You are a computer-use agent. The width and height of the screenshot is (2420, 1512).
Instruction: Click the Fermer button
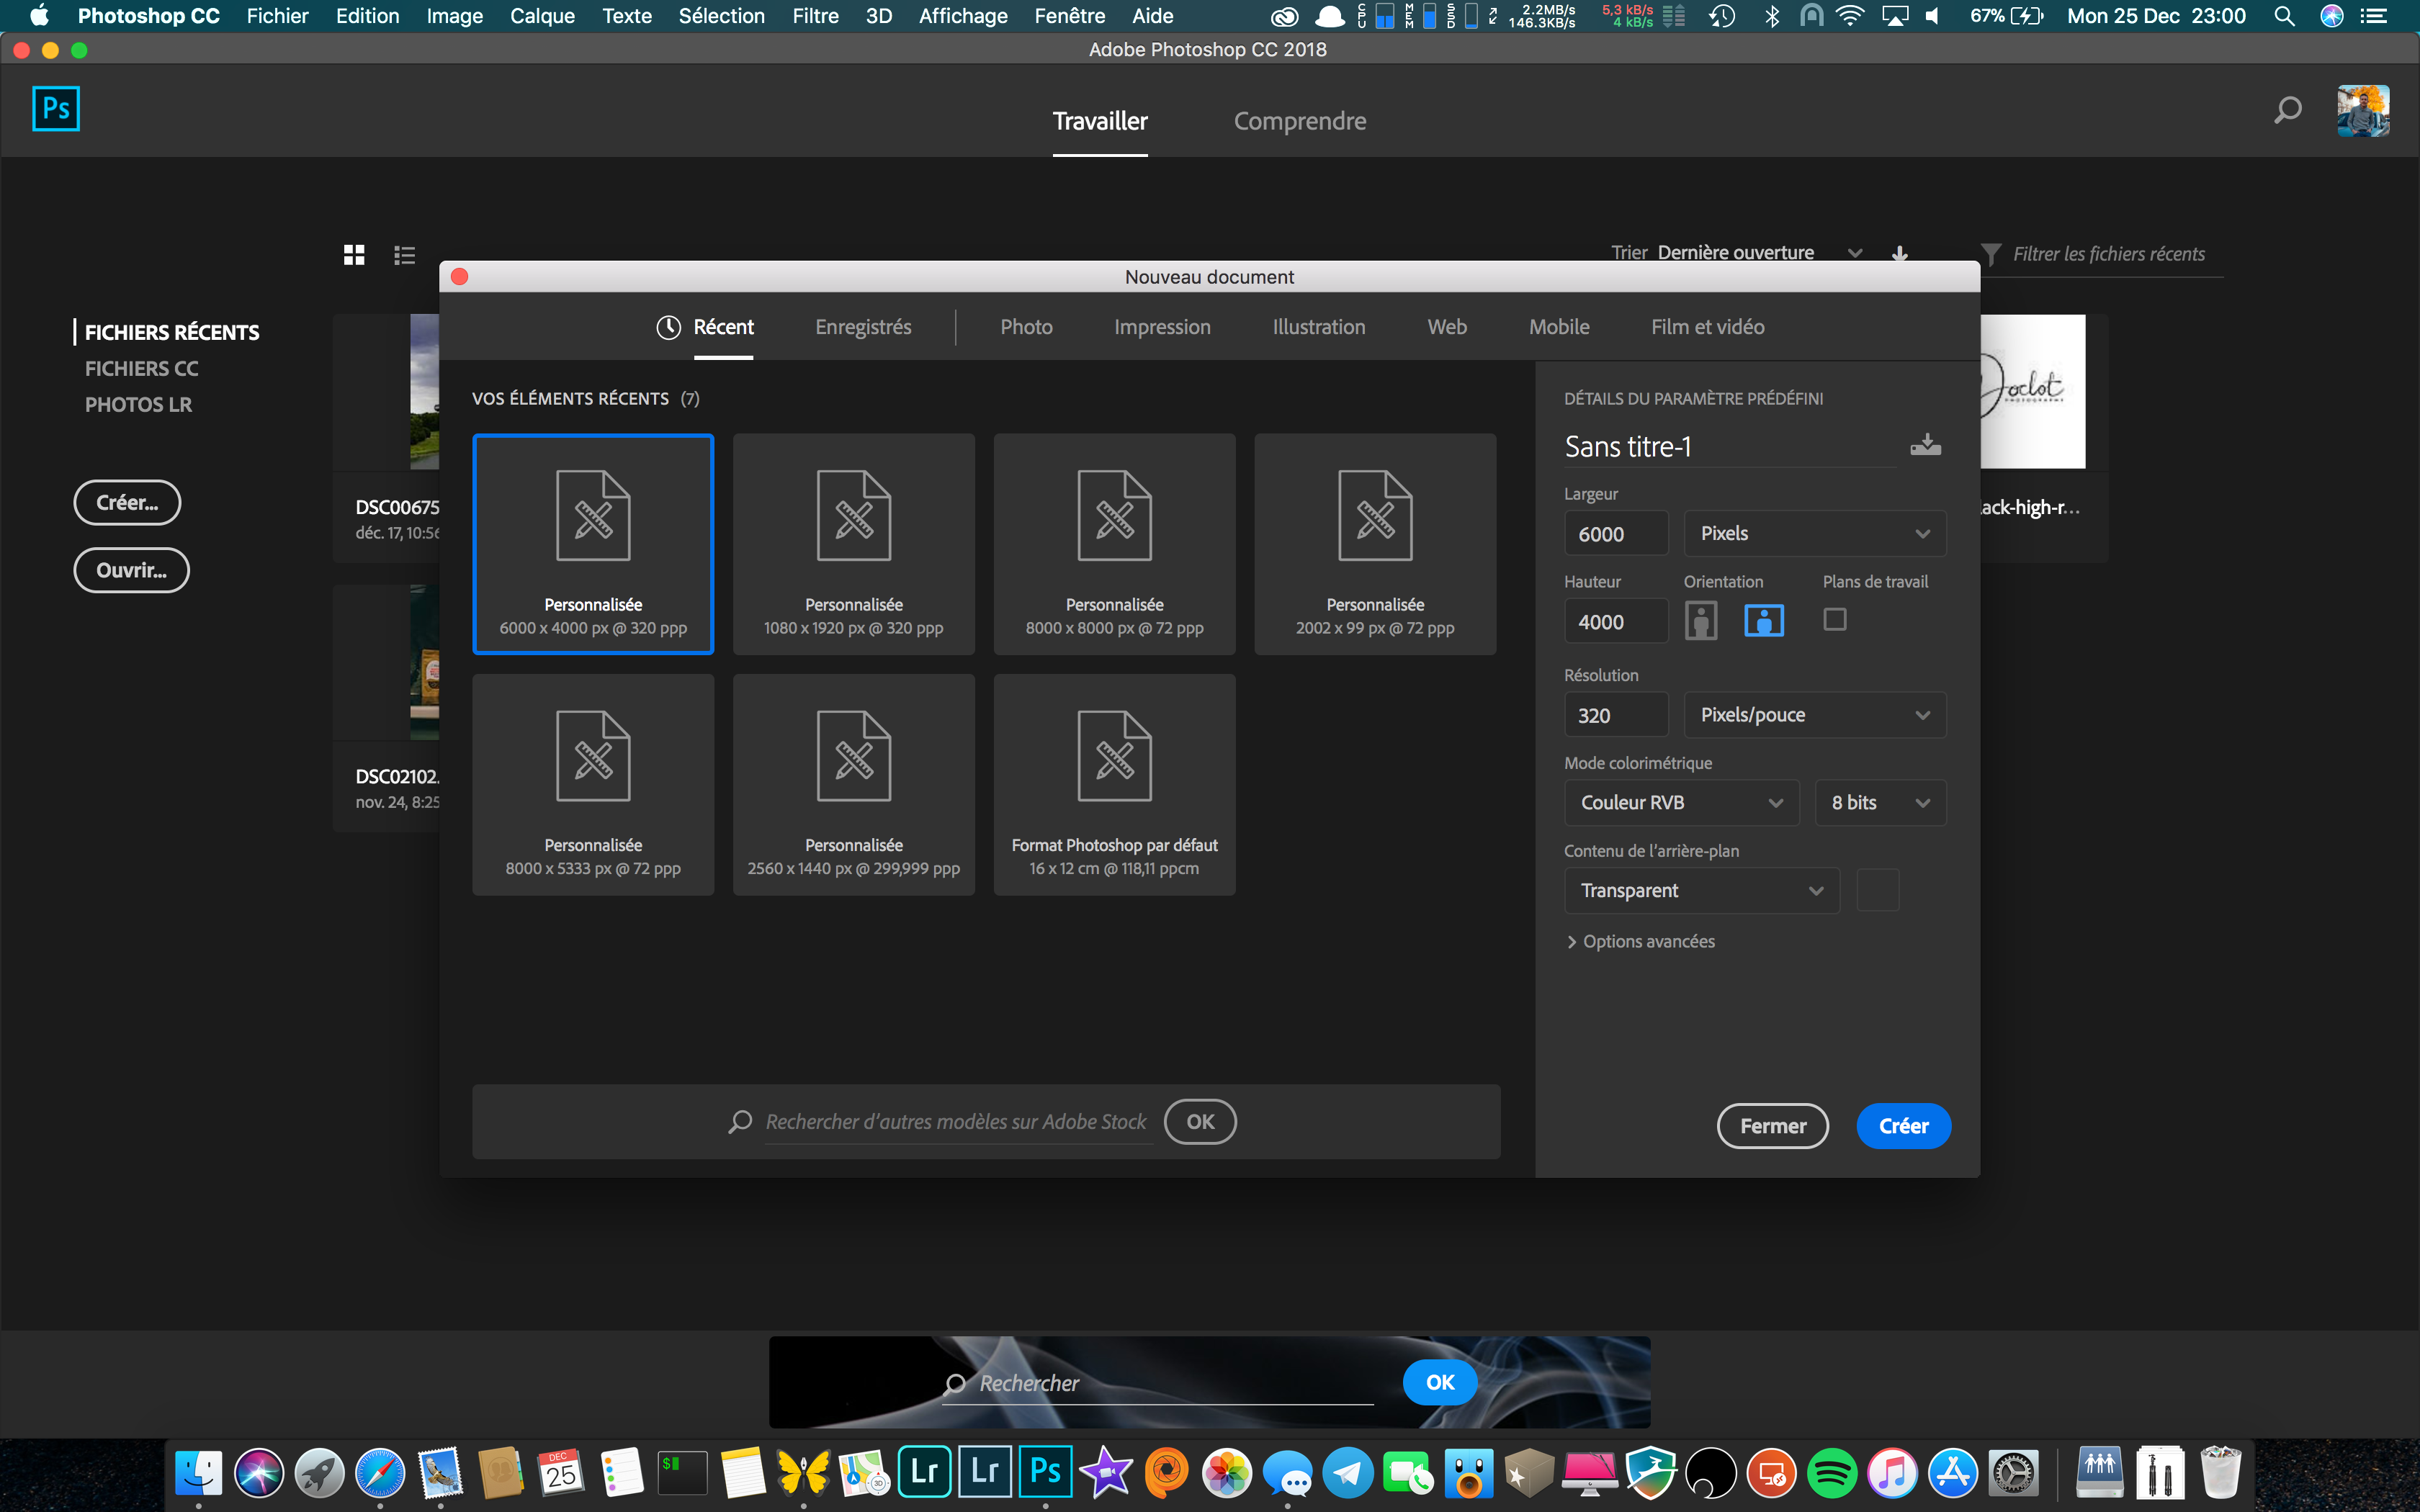(x=1773, y=1126)
